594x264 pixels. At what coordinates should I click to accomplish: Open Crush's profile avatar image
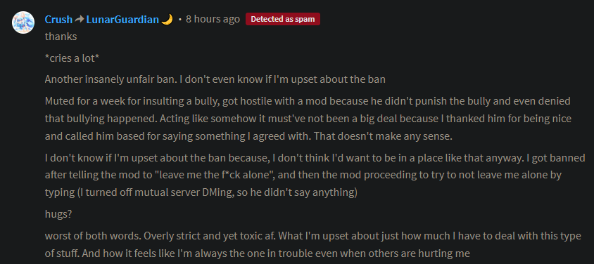point(23,22)
